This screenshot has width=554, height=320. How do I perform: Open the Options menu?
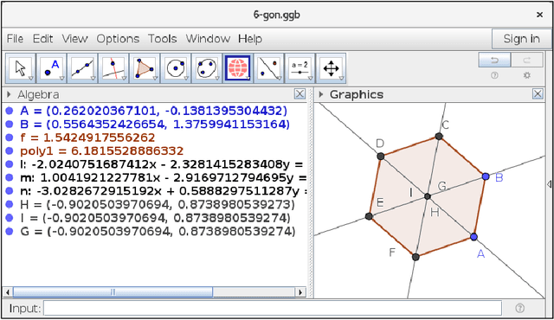click(118, 39)
